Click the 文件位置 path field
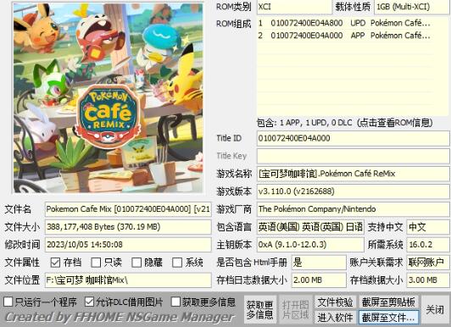This screenshot has height=327, width=451. [128, 280]
